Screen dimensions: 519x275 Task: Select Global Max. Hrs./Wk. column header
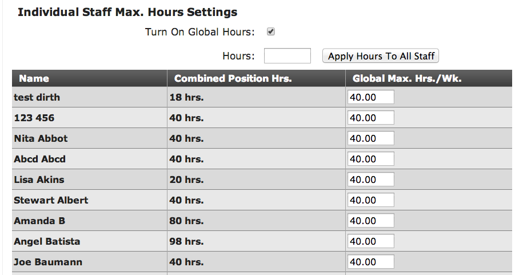coord(429,78)
